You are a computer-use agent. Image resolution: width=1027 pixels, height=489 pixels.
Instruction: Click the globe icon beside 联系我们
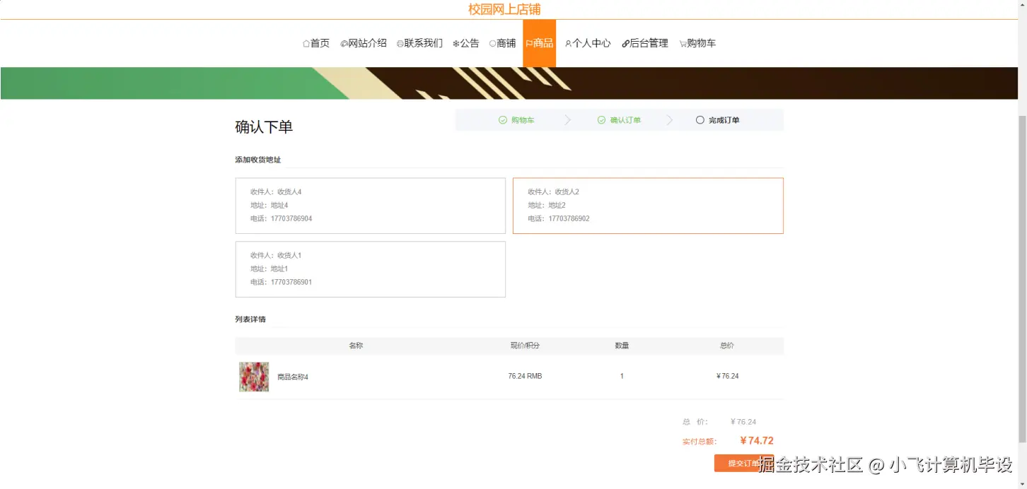(400, 44)
